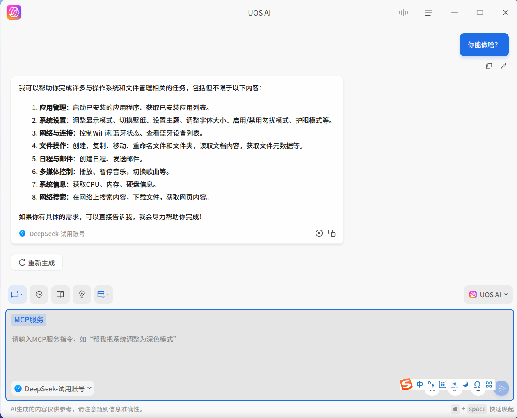
Task: Toggle the moon night mode in IME bar
Action: pos(466,385)
